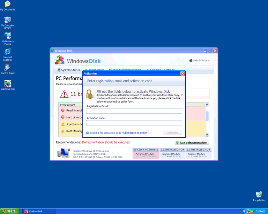Follow the 'Click here to order' link
Screen dimensions: 268x214
(135, 133)
